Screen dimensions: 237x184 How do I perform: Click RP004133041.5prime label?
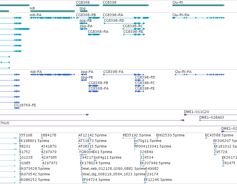tap(153, 146)
